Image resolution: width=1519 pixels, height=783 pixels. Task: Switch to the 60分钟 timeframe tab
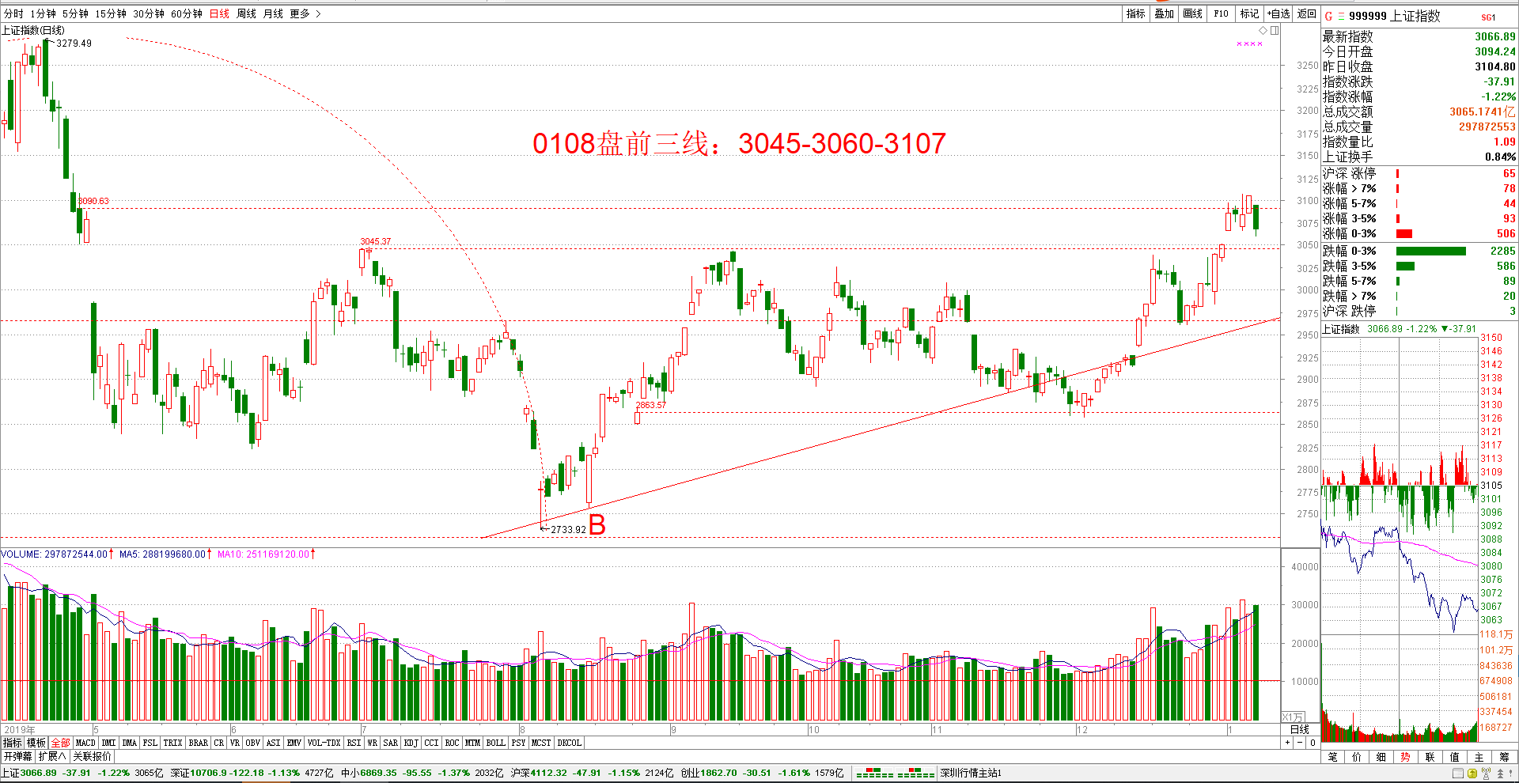click(187, 13)
